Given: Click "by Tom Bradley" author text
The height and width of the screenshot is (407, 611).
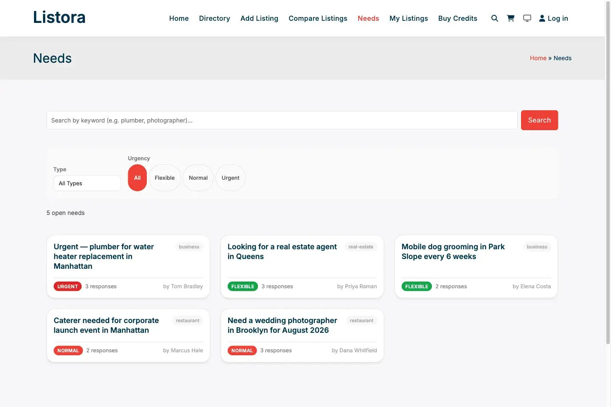Looking at the screenshot, I should tap(183, 287).
